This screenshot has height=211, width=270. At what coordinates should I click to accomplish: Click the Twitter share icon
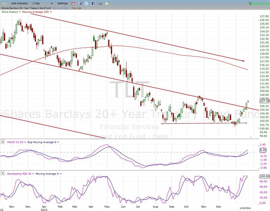pyautogui.click(x=87, y=3)
